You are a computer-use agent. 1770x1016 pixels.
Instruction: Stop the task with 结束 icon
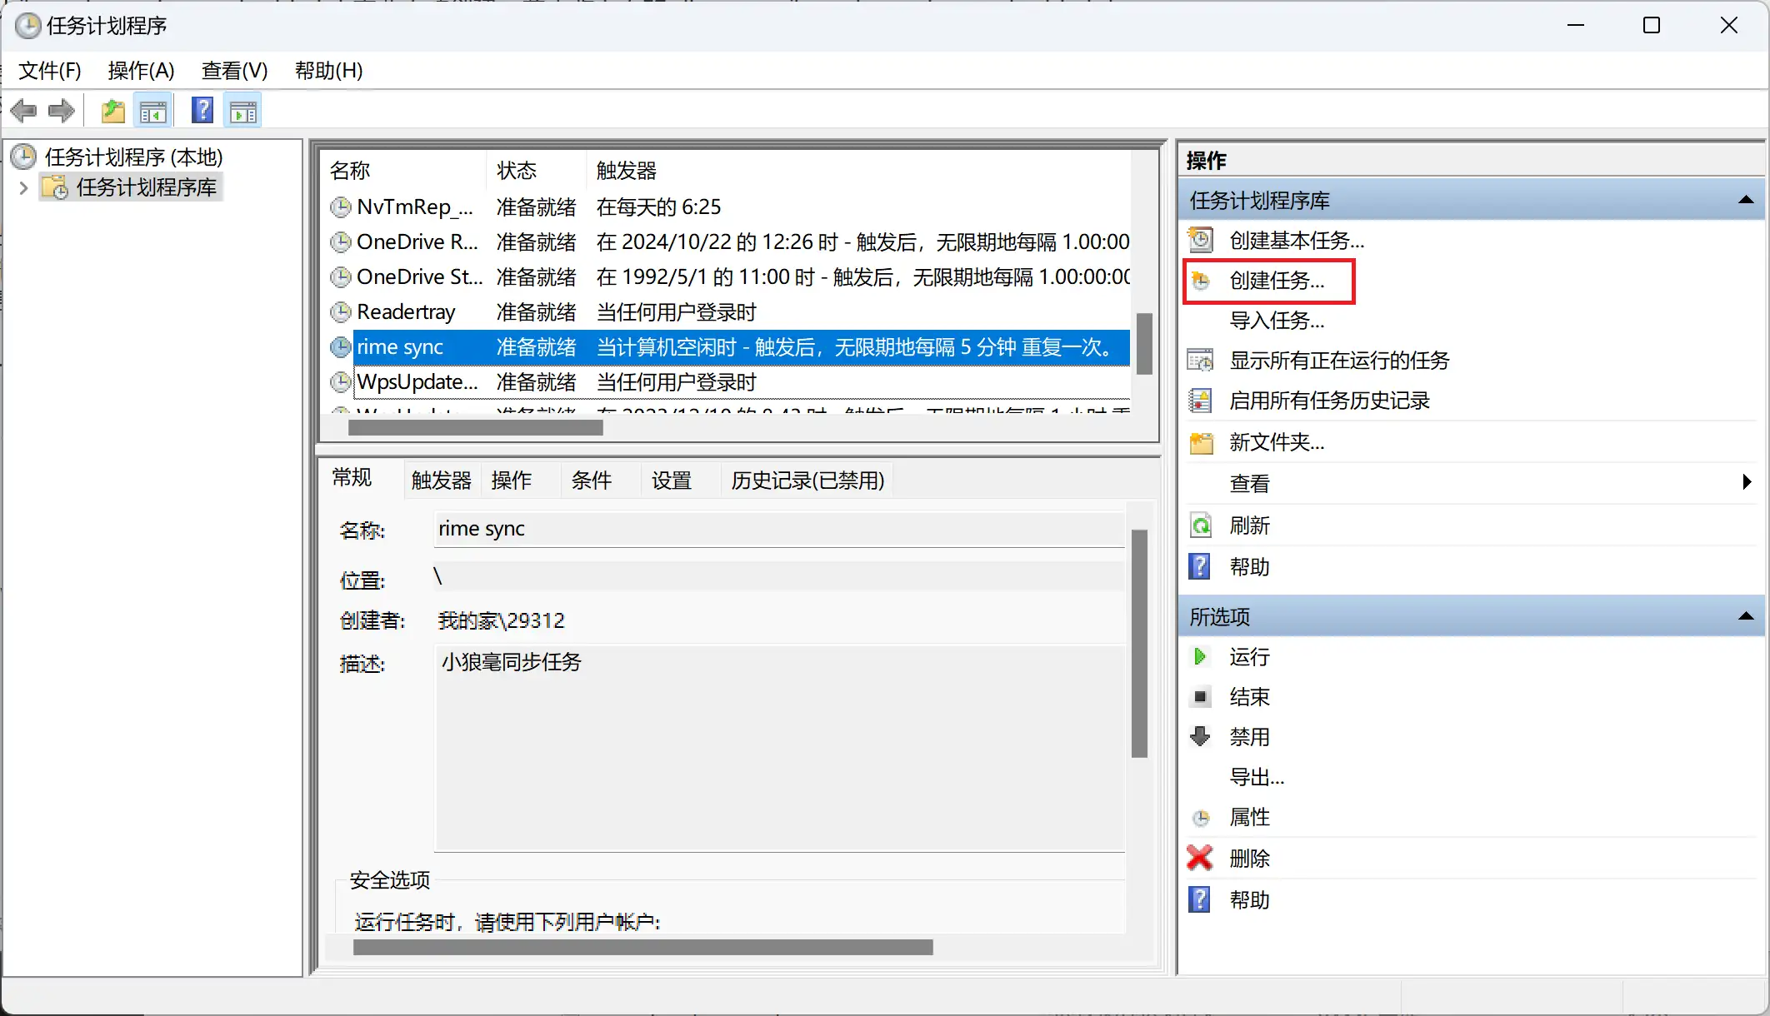(1200, 697)
